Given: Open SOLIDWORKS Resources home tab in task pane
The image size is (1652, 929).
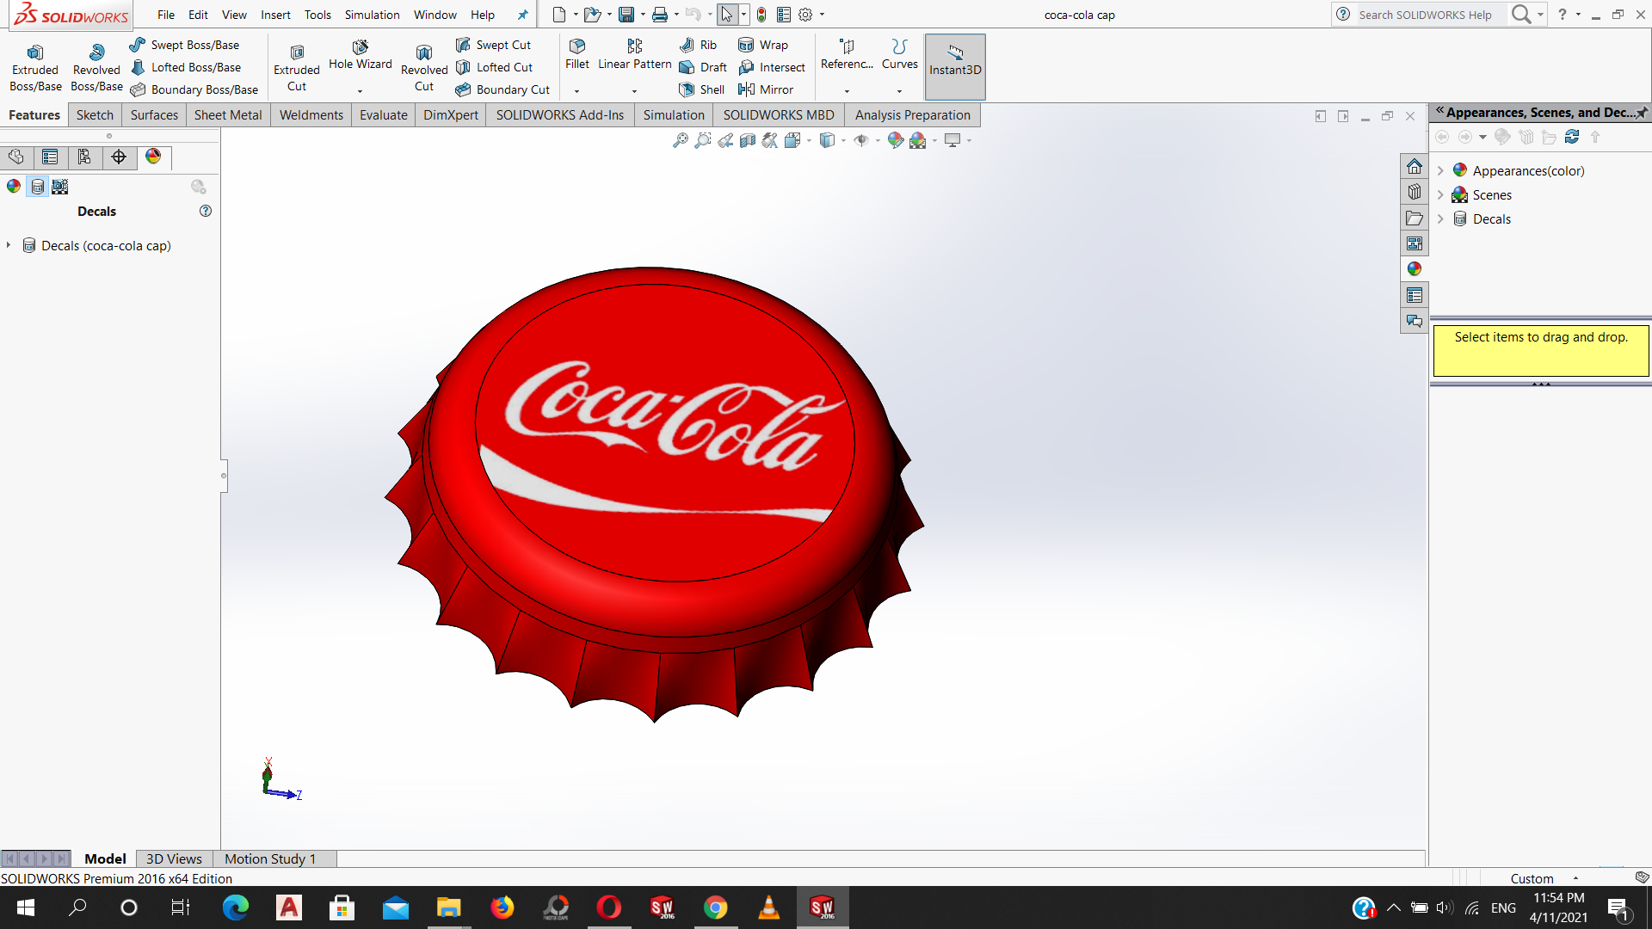Looking at the screenshot, I should click(x=1415, y=166).
